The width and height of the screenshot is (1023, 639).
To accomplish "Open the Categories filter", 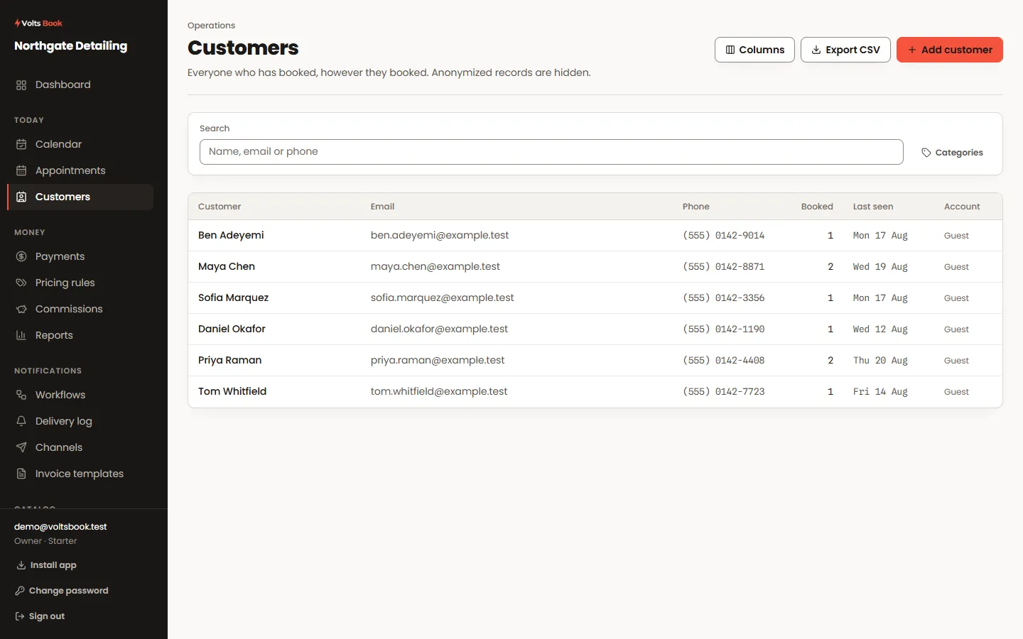I will pyautogui.click(x=952, y=153).
